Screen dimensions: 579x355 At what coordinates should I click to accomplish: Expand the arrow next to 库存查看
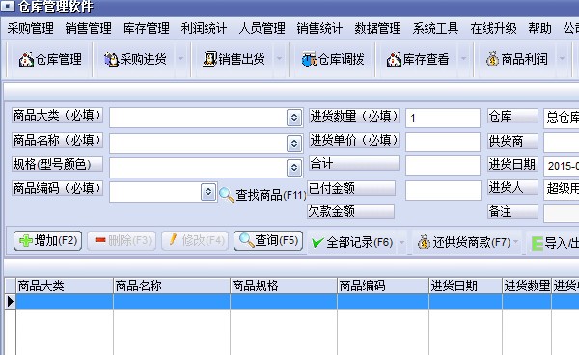pyautogui.click(x=463, y=58)
